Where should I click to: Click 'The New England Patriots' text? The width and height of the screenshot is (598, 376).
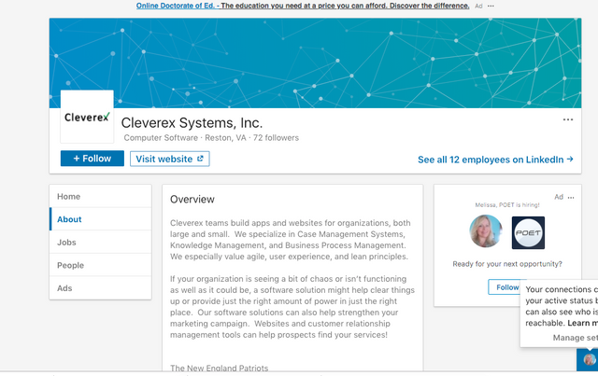coord(220,368)
